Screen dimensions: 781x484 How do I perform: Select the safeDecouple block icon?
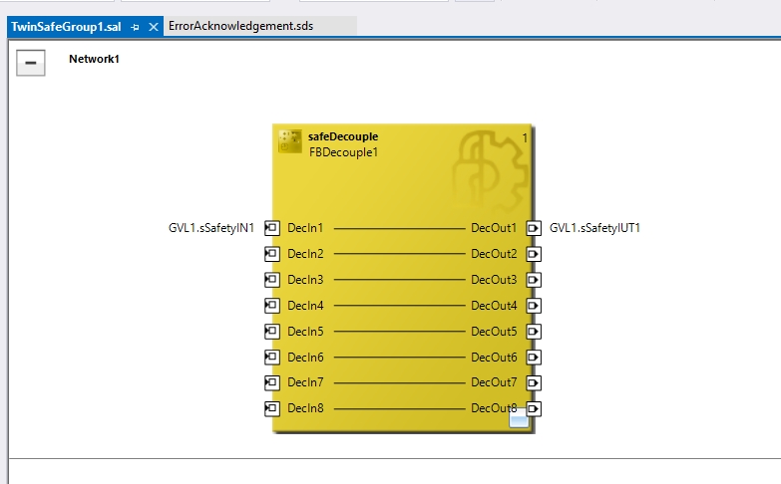tap(290, 141)
